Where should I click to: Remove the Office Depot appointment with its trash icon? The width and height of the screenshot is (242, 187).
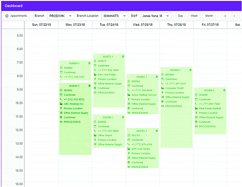tap(123, 117)
